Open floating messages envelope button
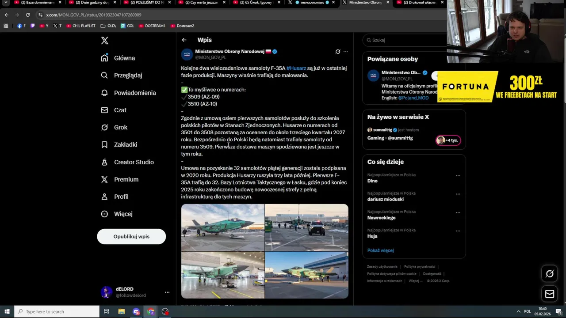This screenshot has width=566, height=318. pos(550,294)
